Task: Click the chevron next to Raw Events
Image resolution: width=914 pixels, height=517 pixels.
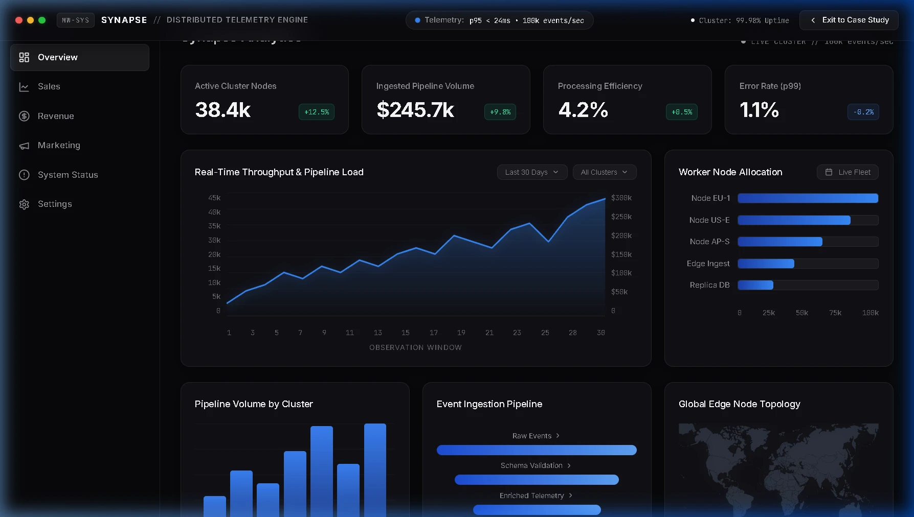Action: tap(558, 436)
